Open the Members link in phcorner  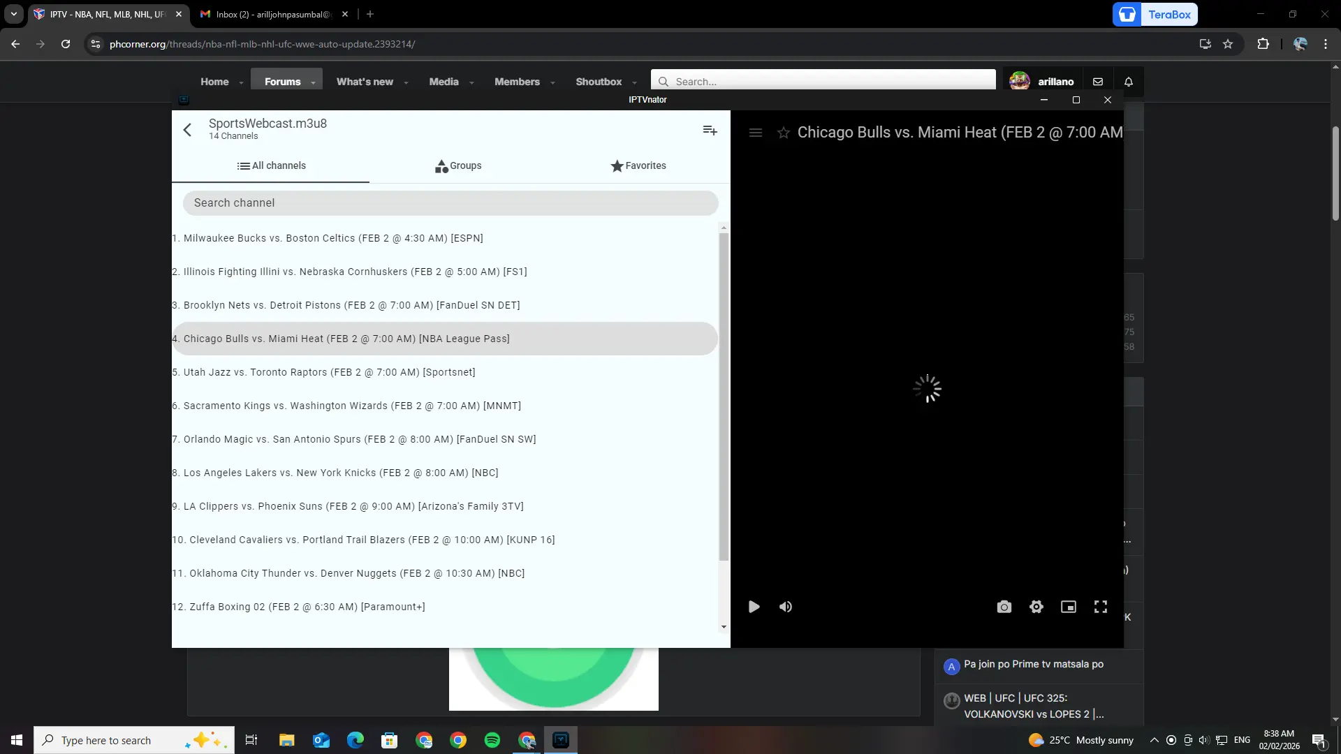tap(517, 82)
